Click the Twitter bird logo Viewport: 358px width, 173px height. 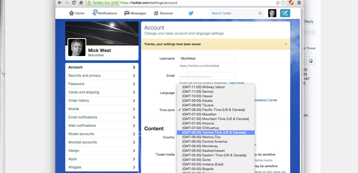[x=191, y=13]
